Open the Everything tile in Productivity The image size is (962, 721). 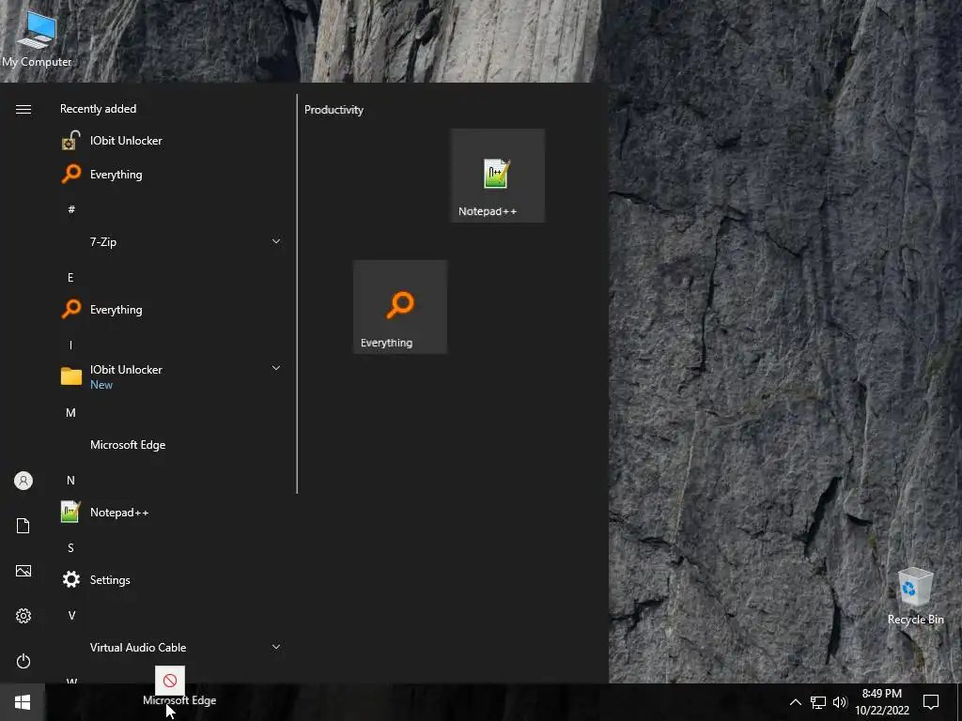(400, 307)
